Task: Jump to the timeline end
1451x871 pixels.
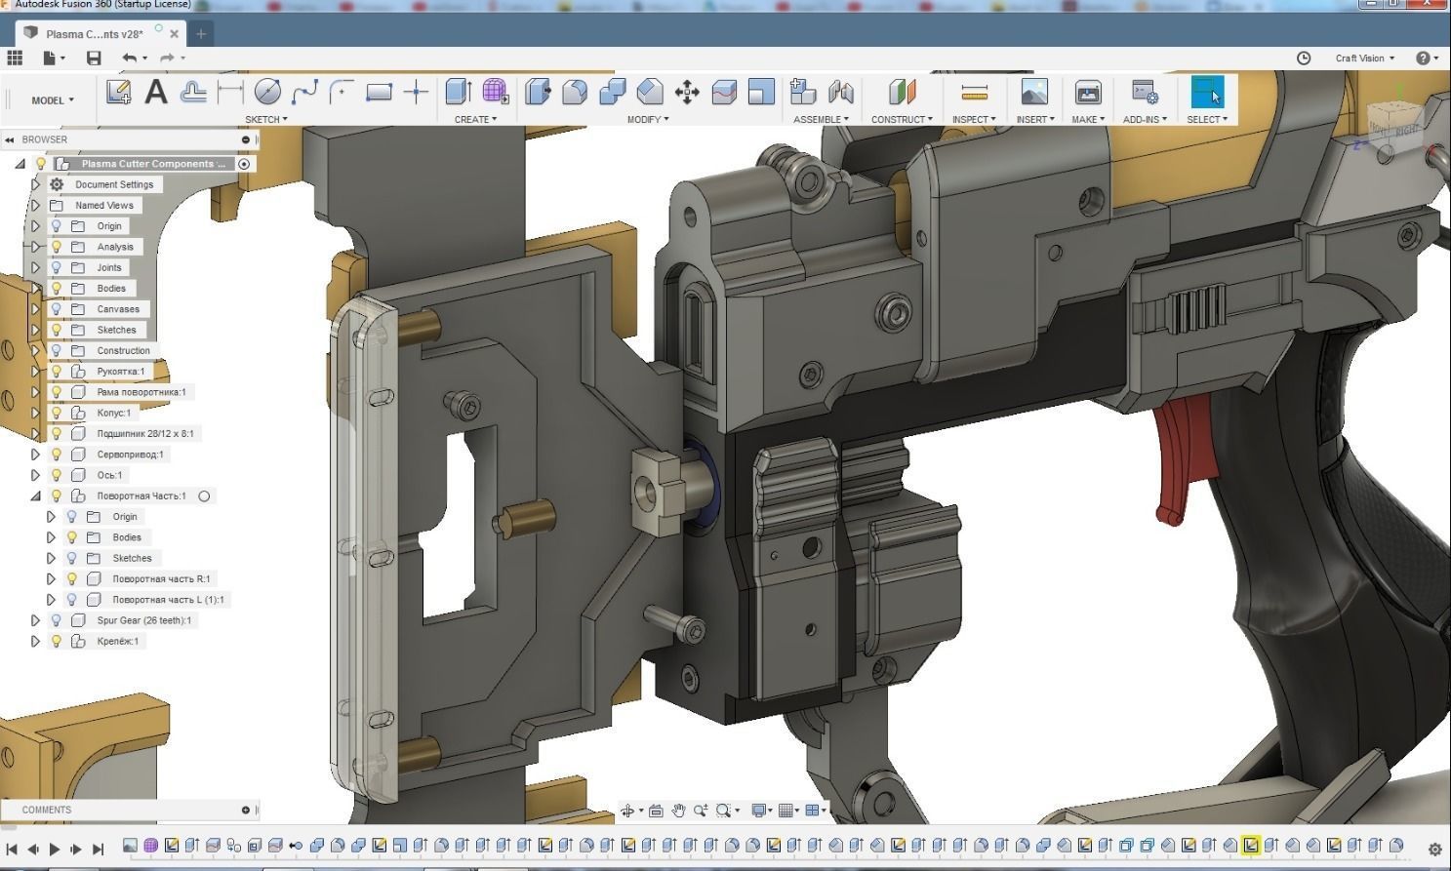Action: point(98,850)
